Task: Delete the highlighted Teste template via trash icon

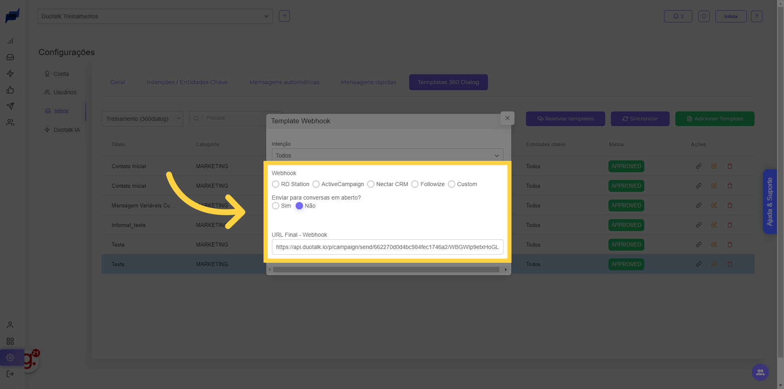Action: point(730,264)
